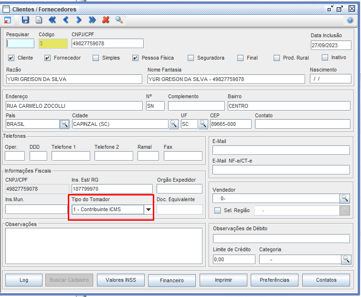This screenshot has height=297, width=361.
Task: Open the Log button
Action: [x=24, y=280]
